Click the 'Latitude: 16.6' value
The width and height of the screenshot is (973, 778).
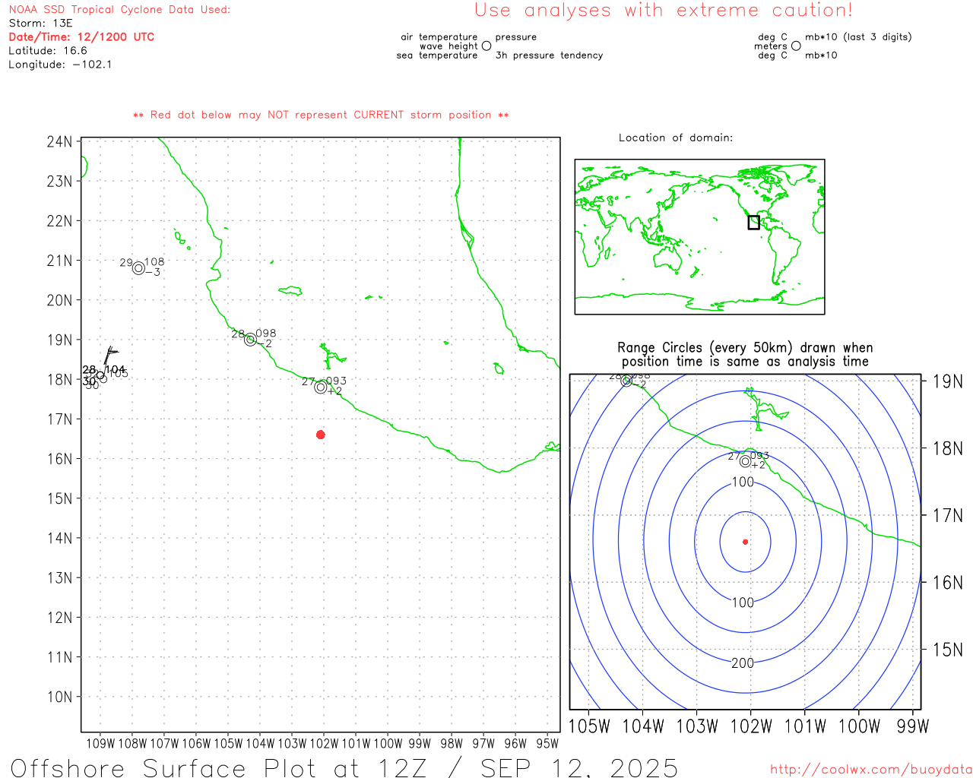coord(48,51)
